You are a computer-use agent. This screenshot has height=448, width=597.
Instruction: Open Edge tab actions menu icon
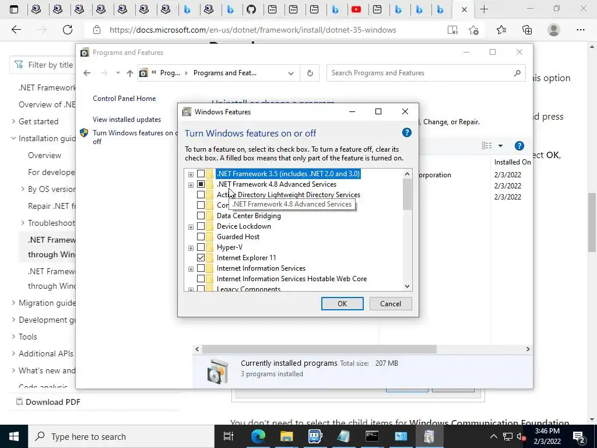14,9
